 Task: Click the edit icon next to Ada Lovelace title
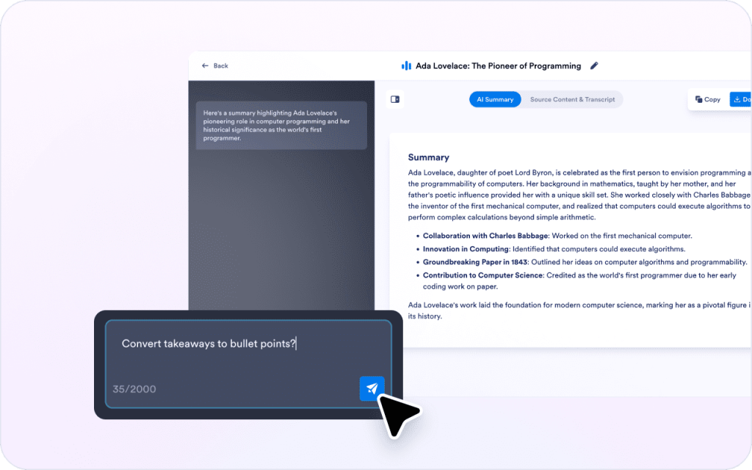(x=594, y=65)
